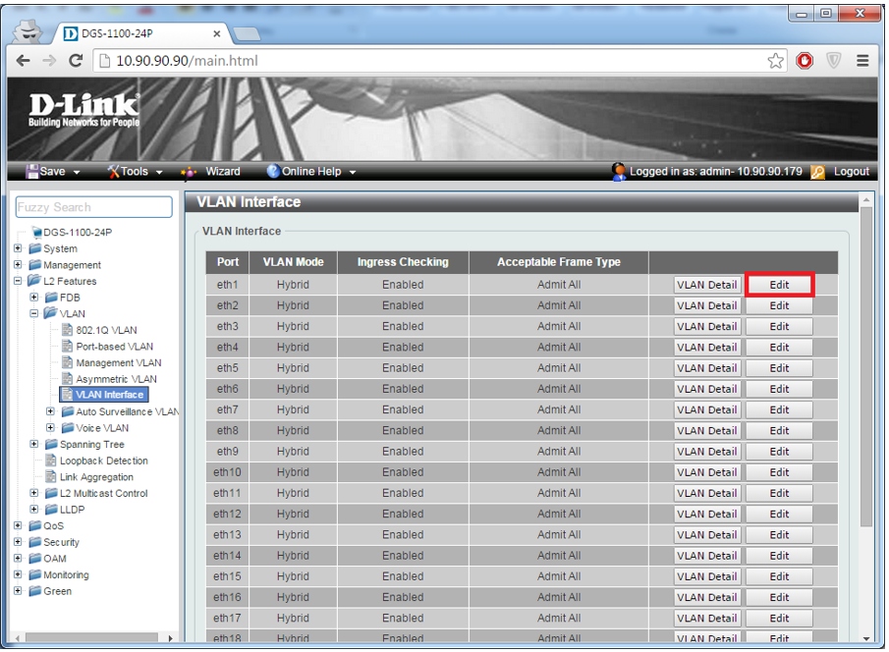The width and height of the screenshot is (889, 652).
Task: Open the Chrome hamburger menu icon
Action: (862, 61)
